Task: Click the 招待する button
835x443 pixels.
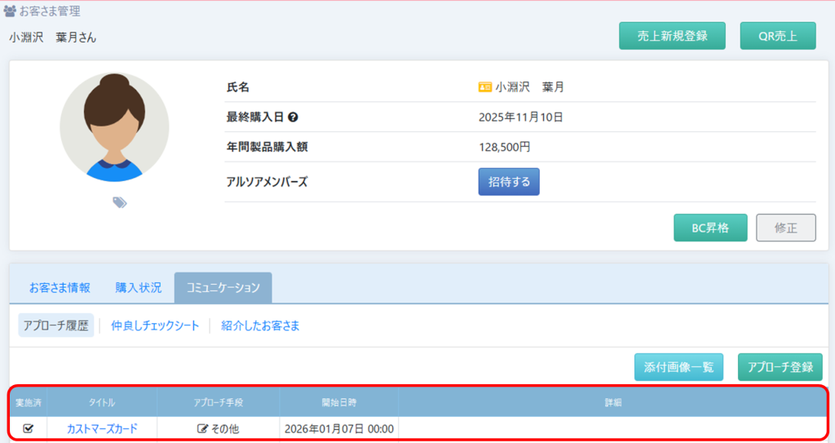Action: pyautogui.click(x=509, y=182)
